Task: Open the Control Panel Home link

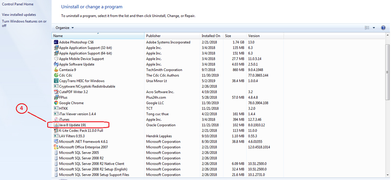Action: pyautogui.click(x=18, y=4)
